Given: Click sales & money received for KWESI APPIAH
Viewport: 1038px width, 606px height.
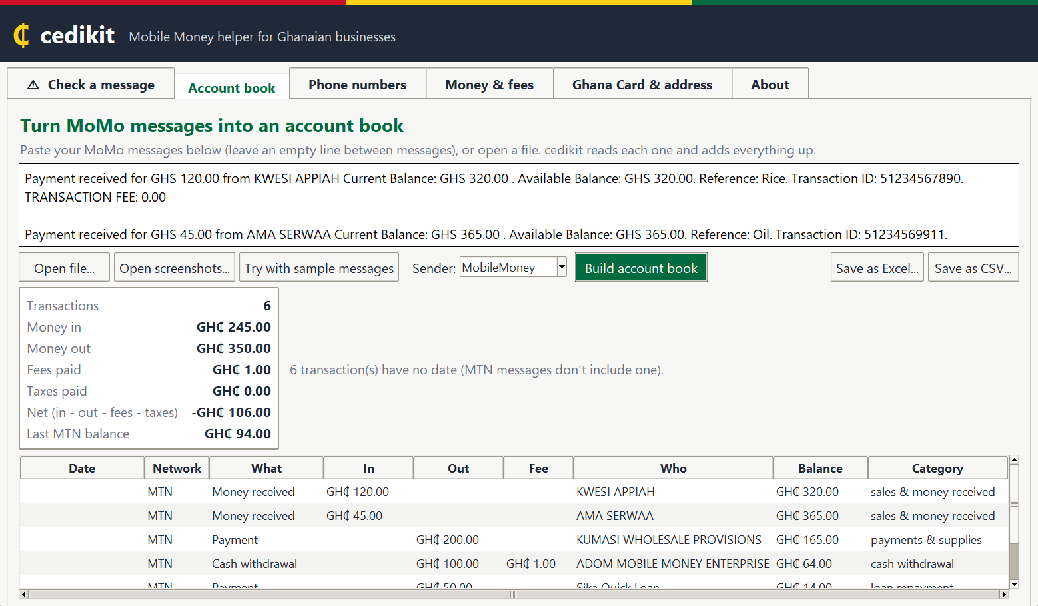Looking at the screenshot, I should pyautogui.click(x=933, y=492).
